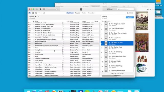
Task: Open the Movies library icon
Action: [33, 13]
